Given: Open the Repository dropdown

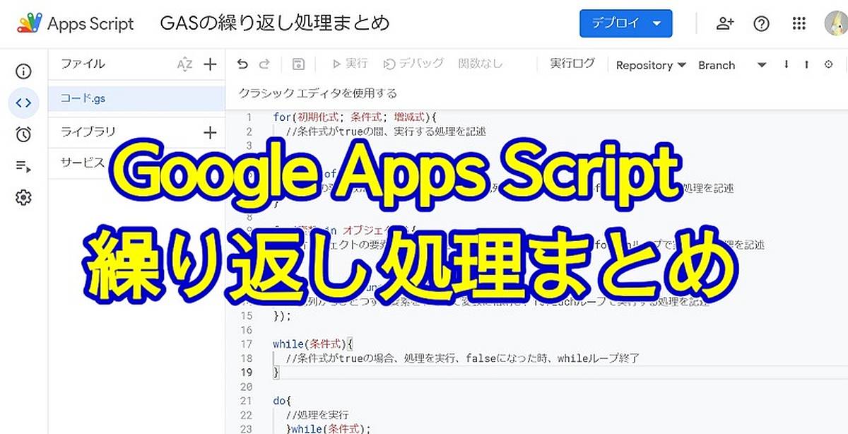Looking at the screenshot, I should [649, 65].
